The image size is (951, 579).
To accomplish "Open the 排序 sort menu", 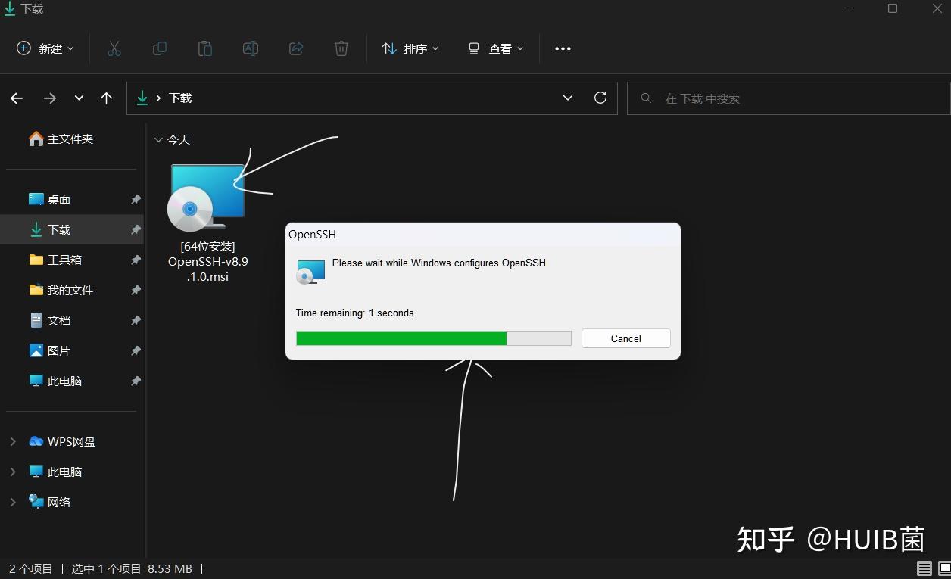I will tap(410, 48).
